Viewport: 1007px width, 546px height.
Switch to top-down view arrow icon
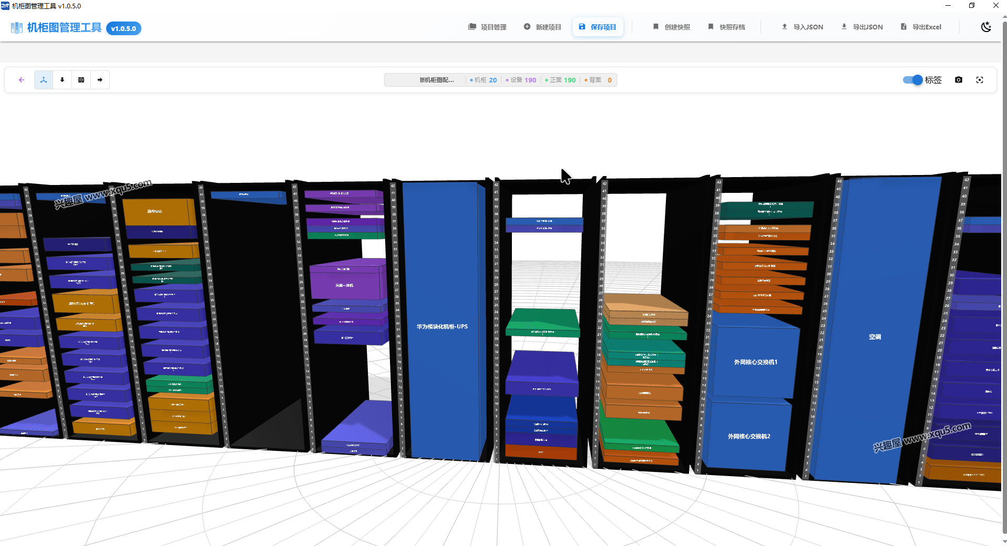pyautogui.click(x=62, y=80)
